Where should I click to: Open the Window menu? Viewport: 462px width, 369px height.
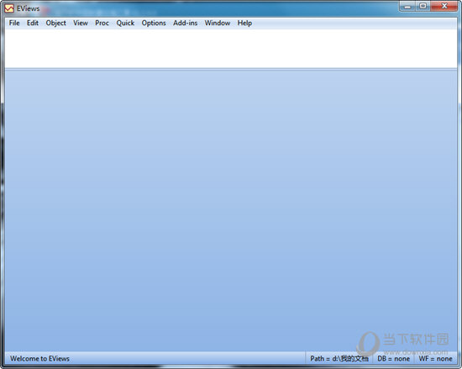[218, 23]
